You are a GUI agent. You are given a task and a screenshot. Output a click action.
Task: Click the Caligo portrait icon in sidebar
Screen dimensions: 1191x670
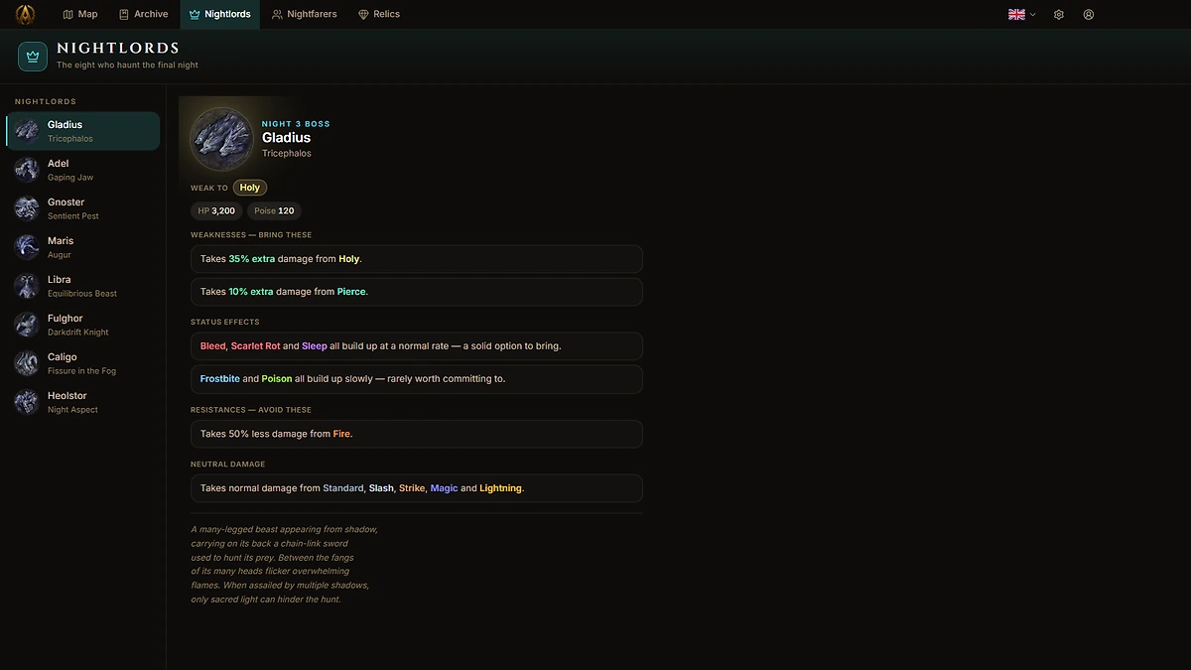(27, 363)
